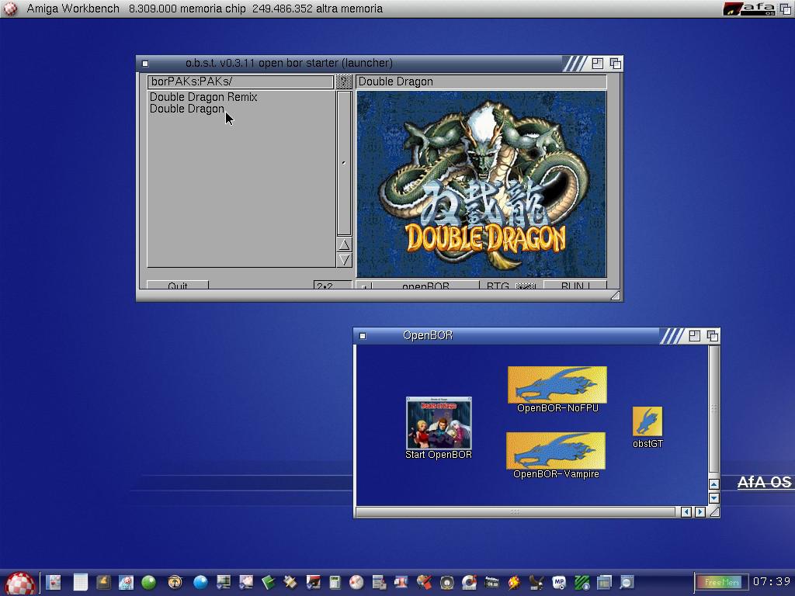Open the Amiga boing ball start menu

[19, 583]
